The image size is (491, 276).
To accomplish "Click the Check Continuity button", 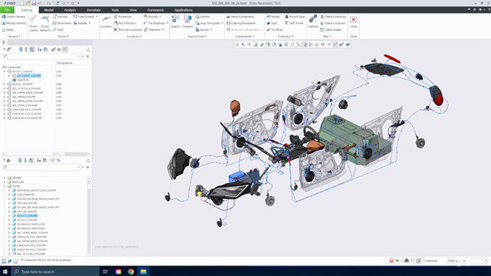I will pyautogui.click(x=335, y=17).
